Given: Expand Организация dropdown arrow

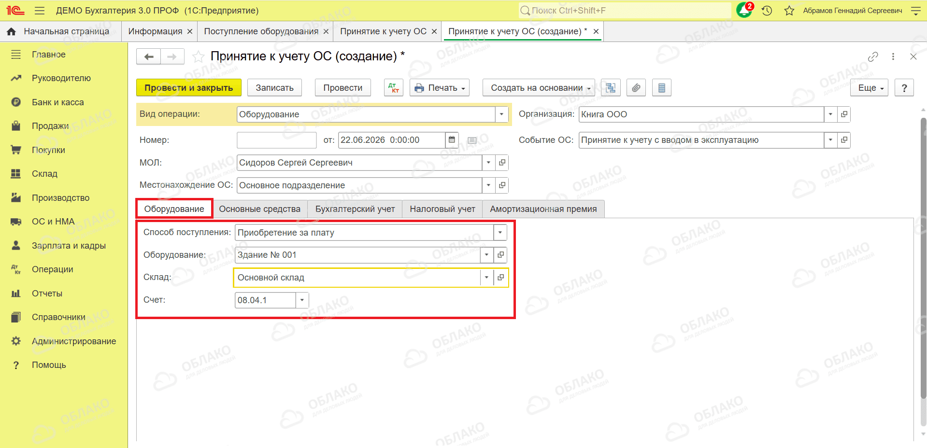Looking at the screenshot, I should [x=830, y=114].
